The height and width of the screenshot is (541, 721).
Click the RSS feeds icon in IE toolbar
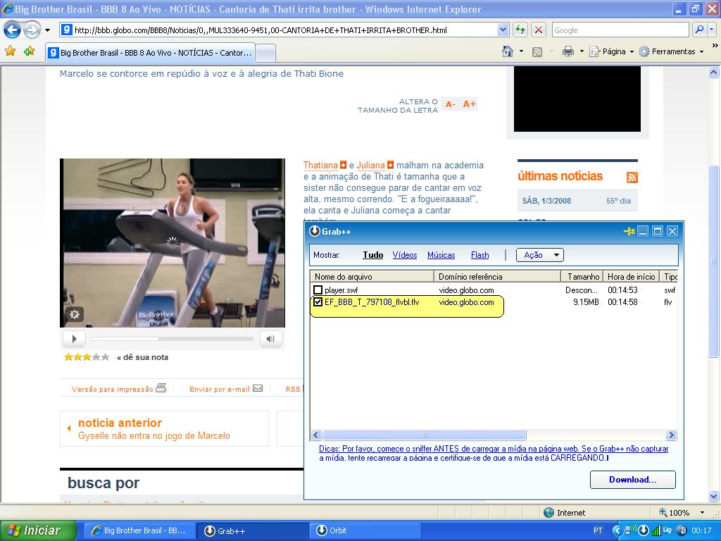(x=537, y=52)
